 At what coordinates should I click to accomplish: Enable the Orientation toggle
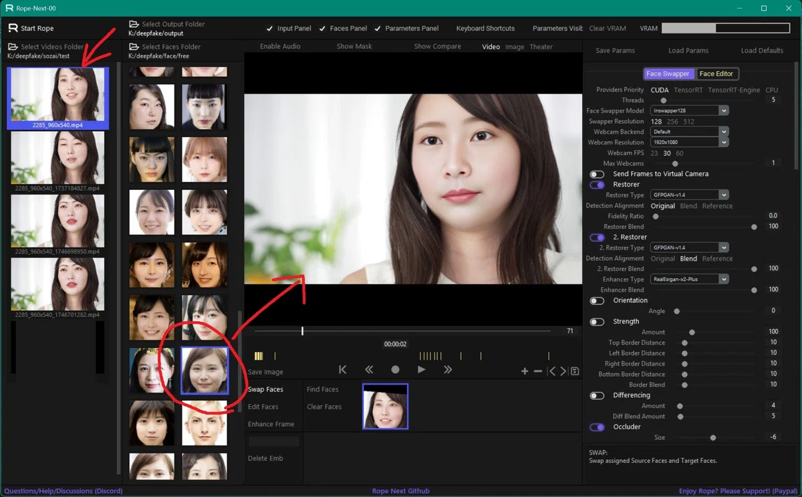(x=597, y=301)
